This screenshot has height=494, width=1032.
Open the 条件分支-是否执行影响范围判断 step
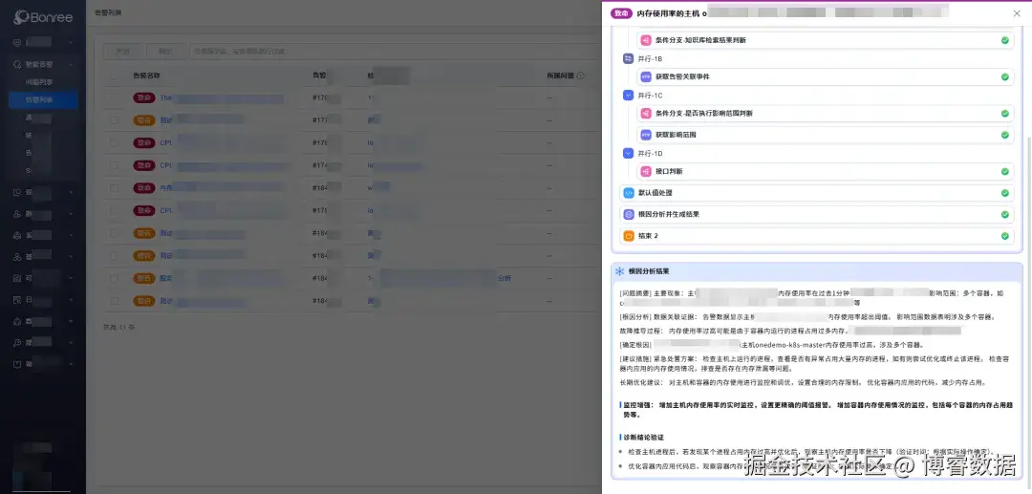point(826,114)
